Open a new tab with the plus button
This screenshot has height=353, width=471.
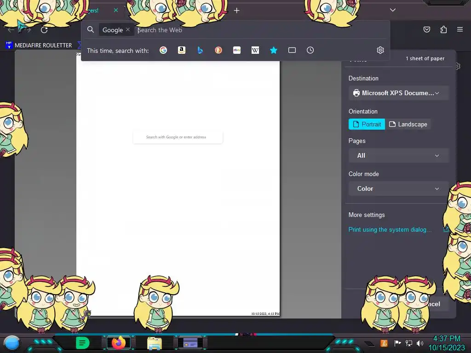(x=237, y=11)
